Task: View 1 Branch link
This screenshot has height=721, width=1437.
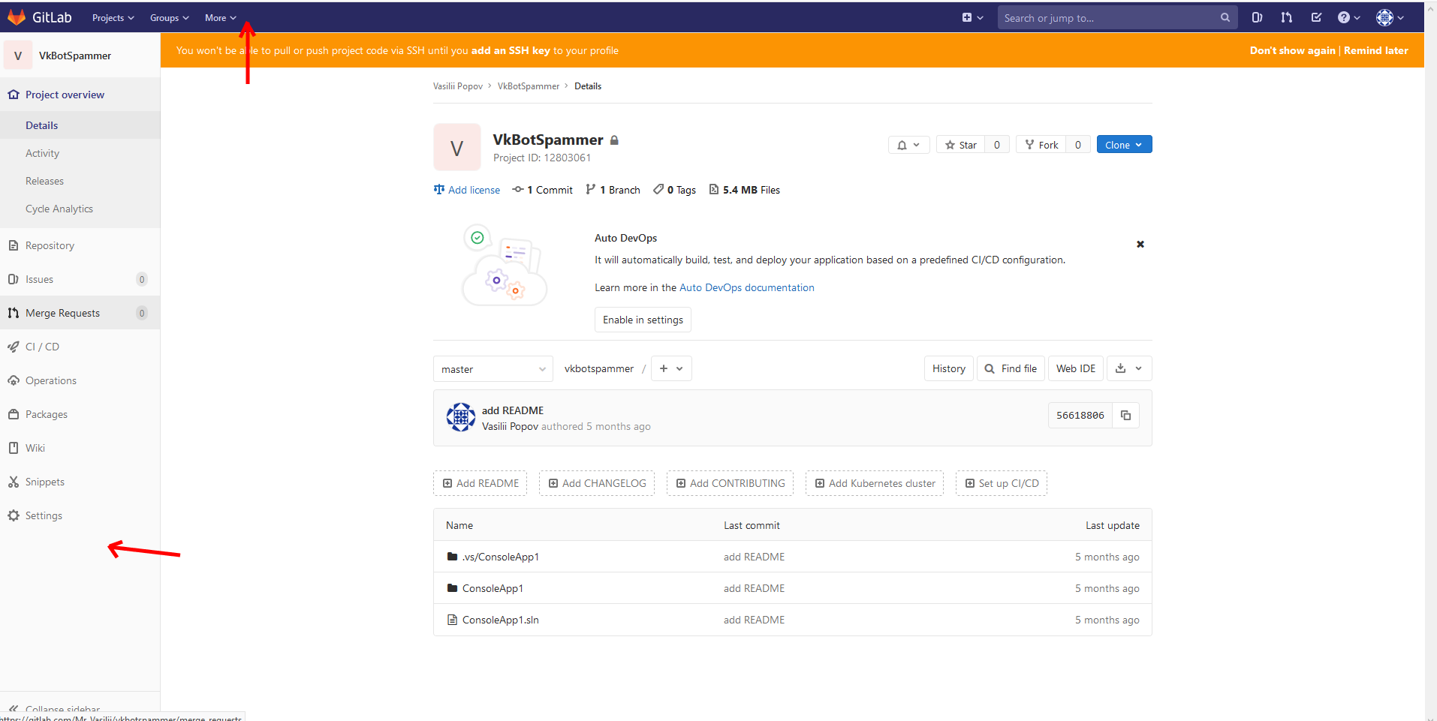Action: tap(613, 190)
